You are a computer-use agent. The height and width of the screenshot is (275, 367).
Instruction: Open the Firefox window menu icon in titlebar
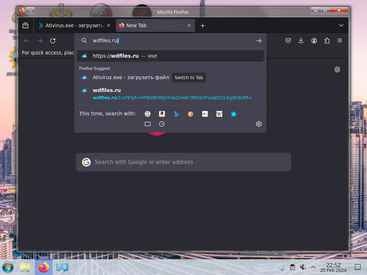(x=22, y=10)
